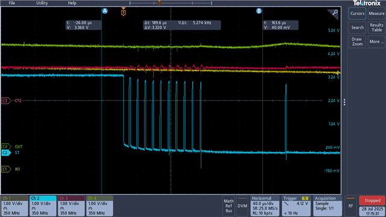The width and height of the screenshot is (386, 217).
Task: Select the C2 ST channel handle
Action: coord(6,153)
